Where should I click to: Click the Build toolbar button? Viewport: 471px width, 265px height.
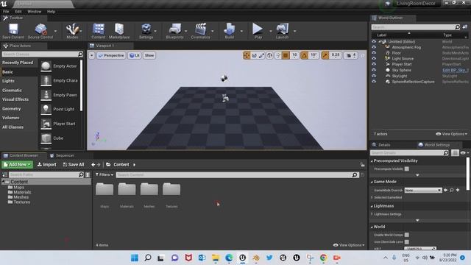[229, 31]
